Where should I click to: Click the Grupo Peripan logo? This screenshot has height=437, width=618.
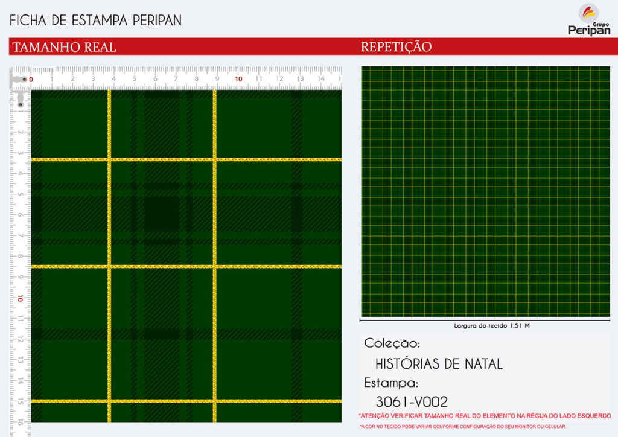[589, 20]
